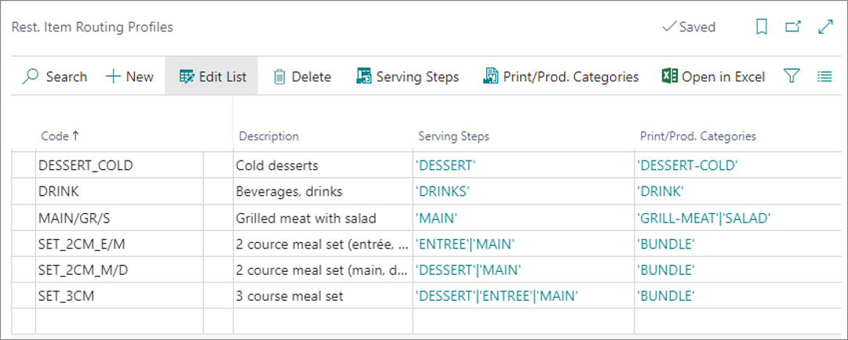The image size is (848, 340).
Task: Toggle Edit List mode
Action: click(212, 76)
